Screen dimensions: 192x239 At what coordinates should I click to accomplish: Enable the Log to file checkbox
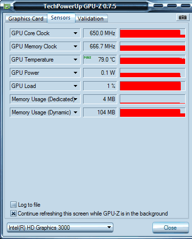(x=13, y=204)
